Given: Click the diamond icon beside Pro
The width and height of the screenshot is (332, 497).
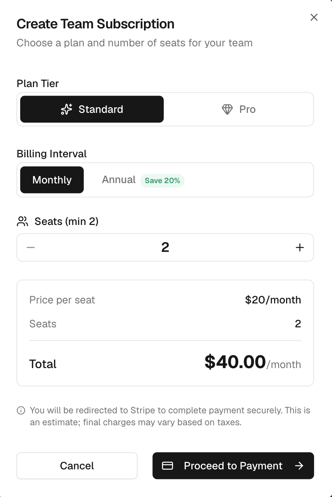Looking at the screenshot, I should [x=227, y=109].
